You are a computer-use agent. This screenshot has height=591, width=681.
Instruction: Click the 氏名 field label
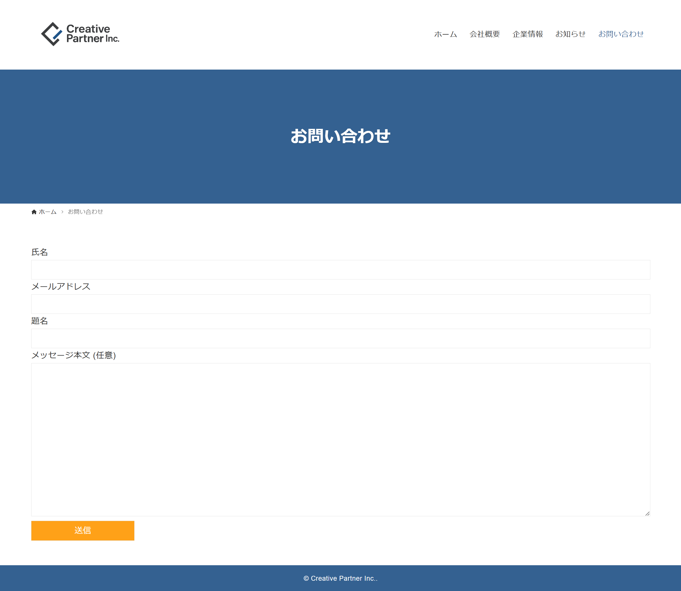click(40, 252)
